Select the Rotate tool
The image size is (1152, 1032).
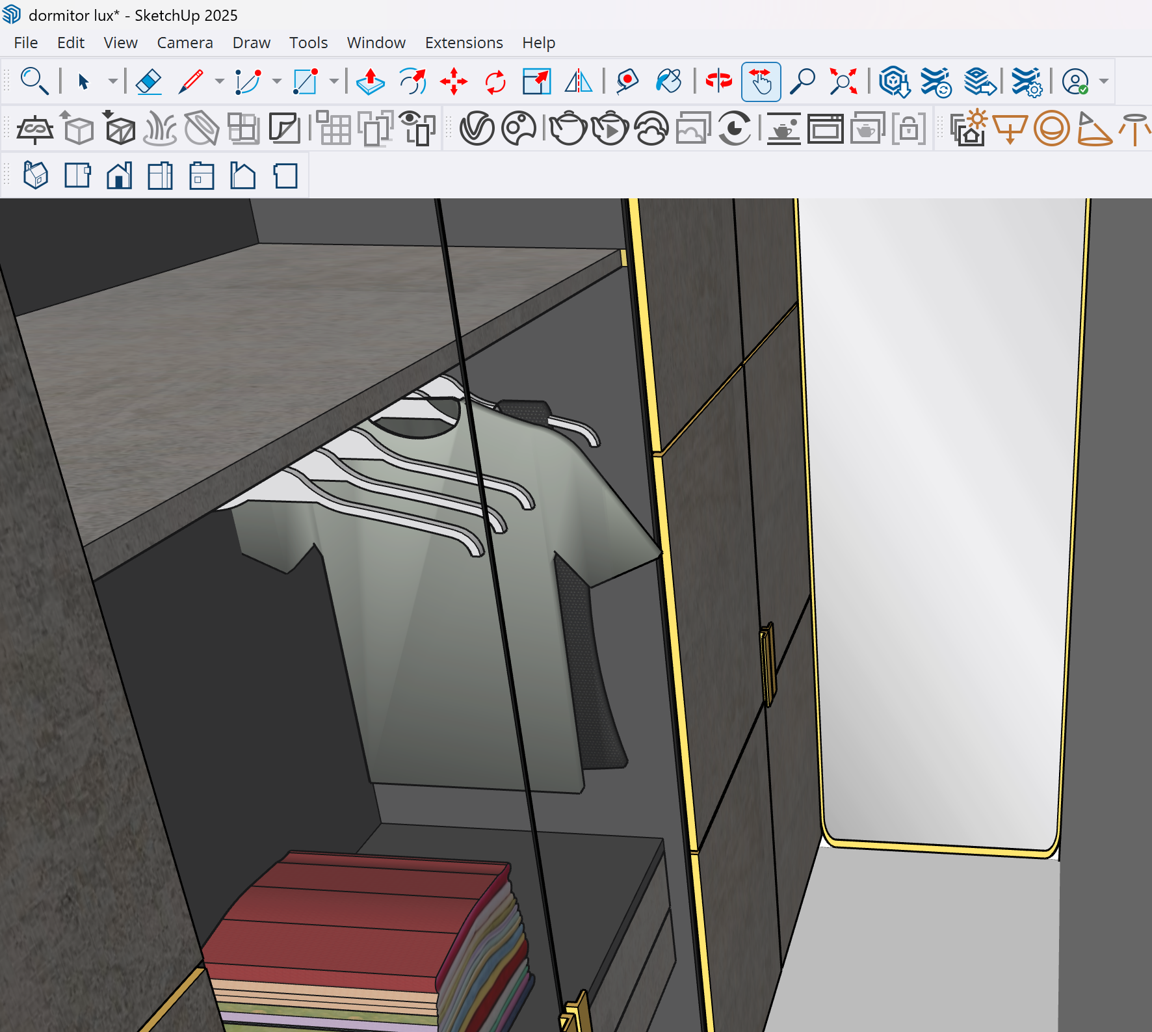pyautogui.click(x=495, y=82)
